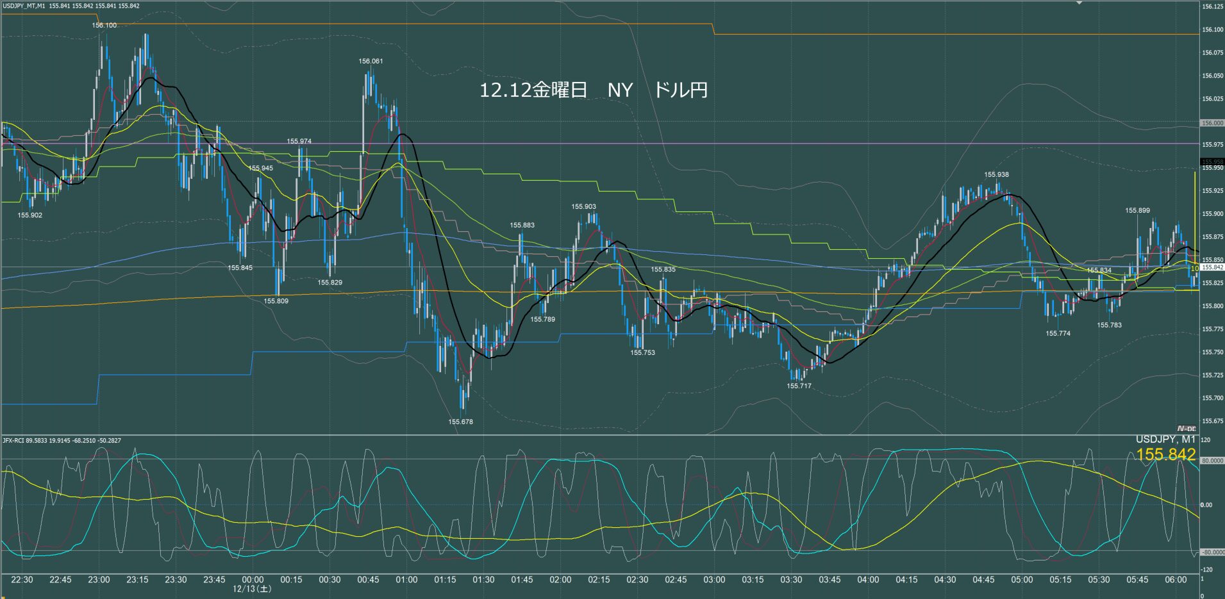This screenshot has width=1225, height=599.
Task: Click the black 155.958 price axis tag
Action: [1212, 162]
